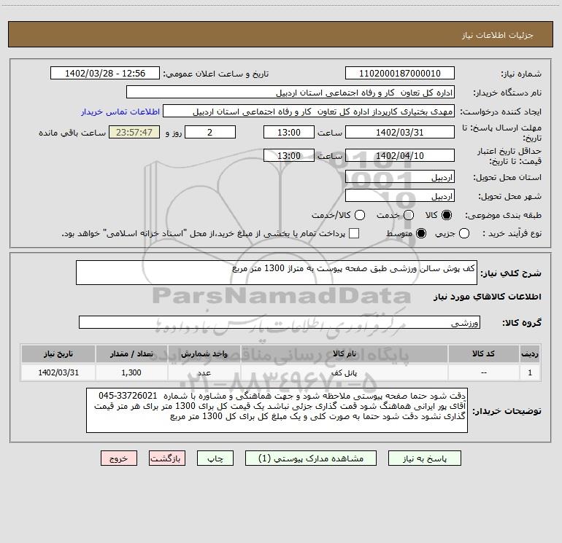This screenshot has width=562, height=543.
Task: Click the price validity time 13:00 field
Action: pyautogui.click(x=289, y=155)
